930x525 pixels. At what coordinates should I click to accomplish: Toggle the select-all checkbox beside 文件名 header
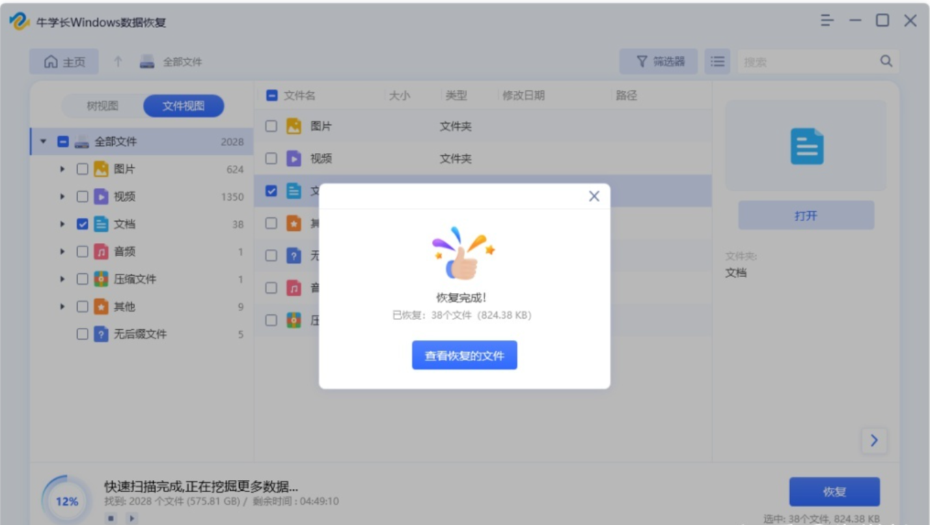click(271, 96)
